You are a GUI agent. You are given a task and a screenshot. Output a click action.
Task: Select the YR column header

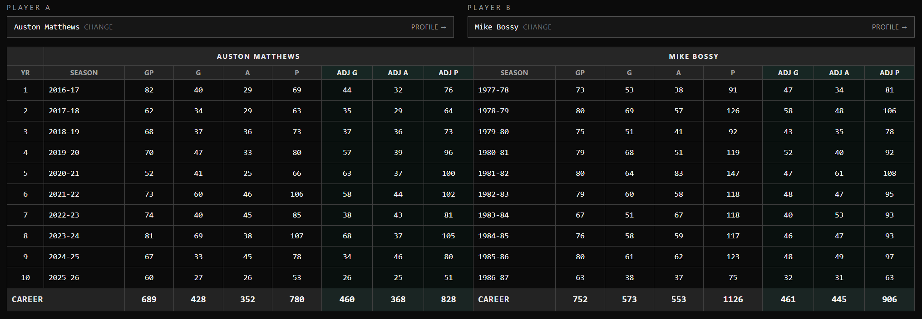pyautogui.click(x=25, y=73)
